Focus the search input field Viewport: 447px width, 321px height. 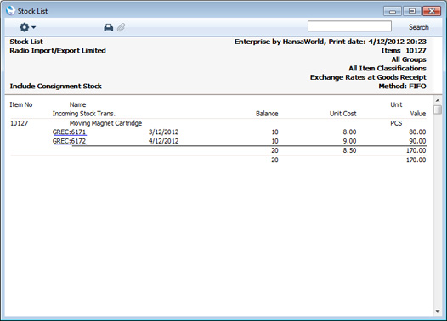tap(349, 26)
